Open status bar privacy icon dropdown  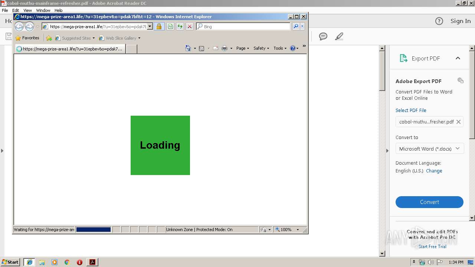coord(269,230)
